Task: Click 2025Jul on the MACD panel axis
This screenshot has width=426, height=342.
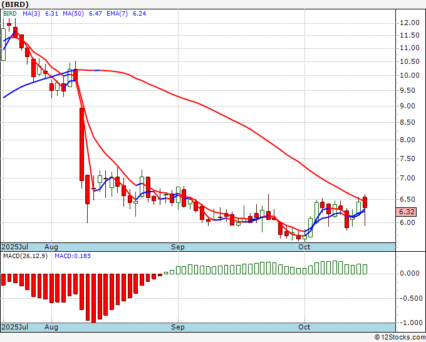Action: point(15,327)
